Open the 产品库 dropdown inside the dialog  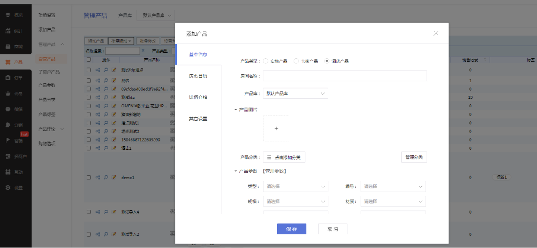pyautogui.click(x=296, y=93)
